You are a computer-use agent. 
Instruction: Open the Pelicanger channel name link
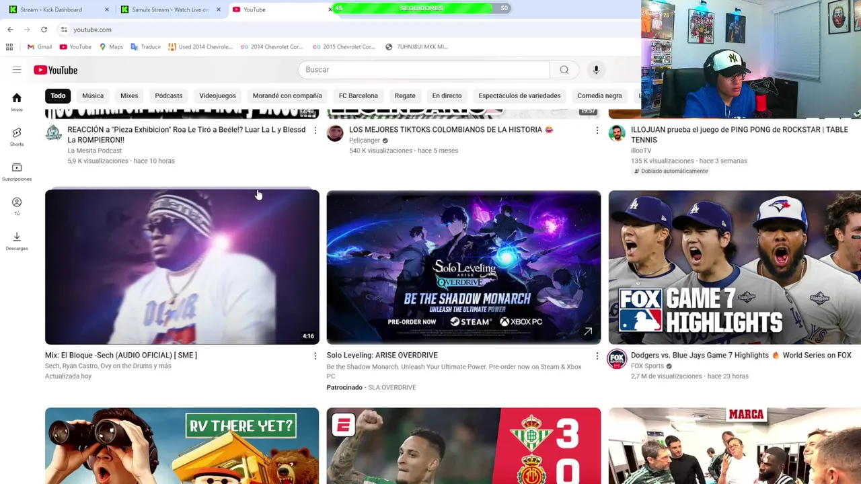pos(365,140)
